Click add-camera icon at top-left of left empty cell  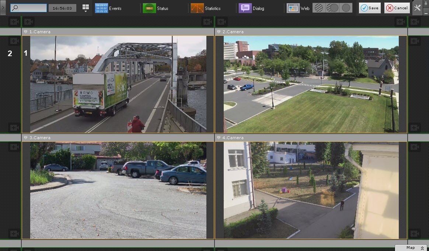coord(14,41)
